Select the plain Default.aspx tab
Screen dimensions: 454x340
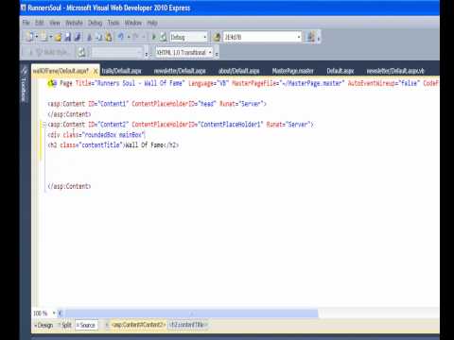[340, 71]
